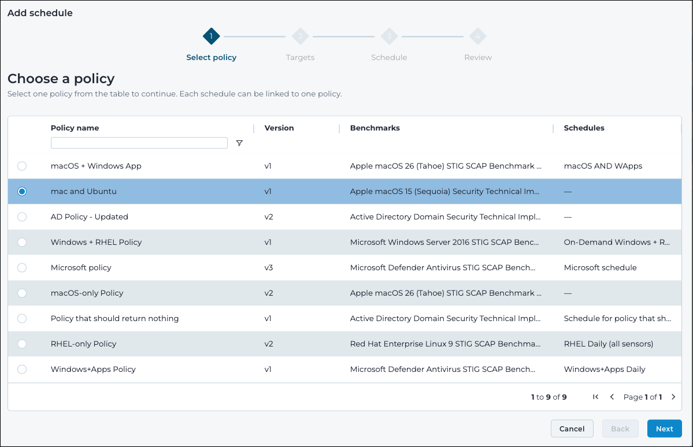693x447 pixels.
Task: Open the Policy name filter icon
Action: (239, 143)
